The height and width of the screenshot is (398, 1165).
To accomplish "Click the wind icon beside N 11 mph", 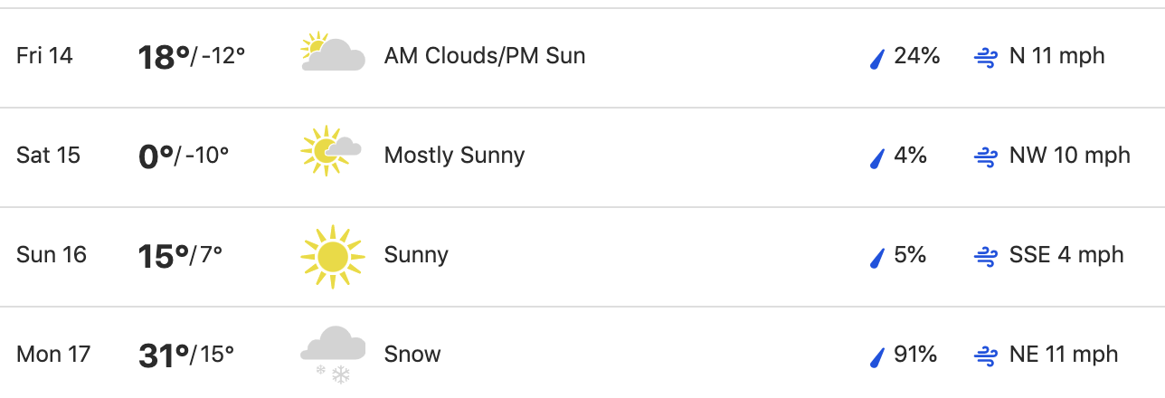I will [x=985, y=58].
